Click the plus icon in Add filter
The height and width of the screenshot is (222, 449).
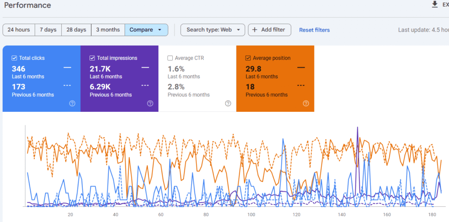pyautogui.click(x=255, y=30)
